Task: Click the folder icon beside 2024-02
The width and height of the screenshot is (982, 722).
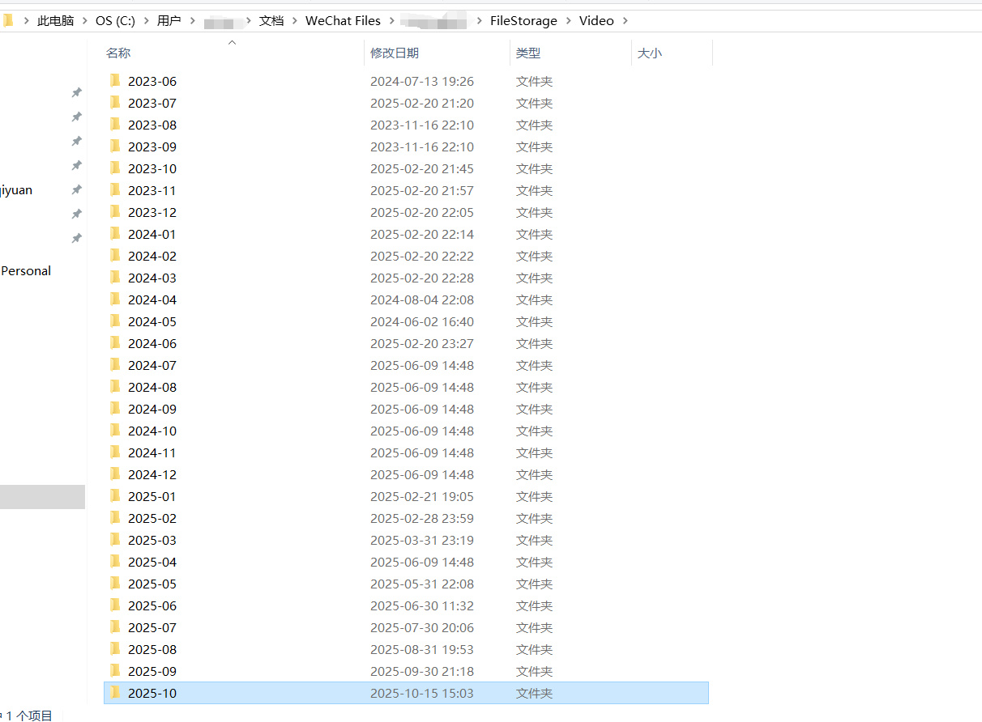Action: 115,255
